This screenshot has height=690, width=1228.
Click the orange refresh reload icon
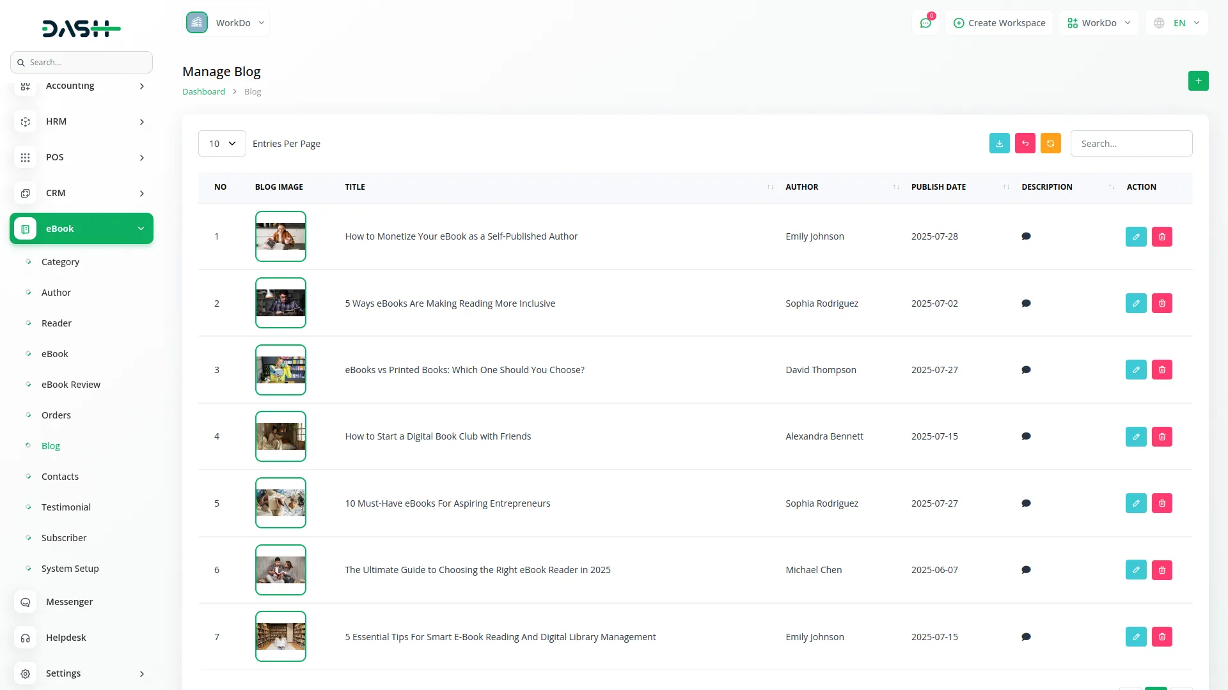pyautogui.click(x=1050, y=144)
